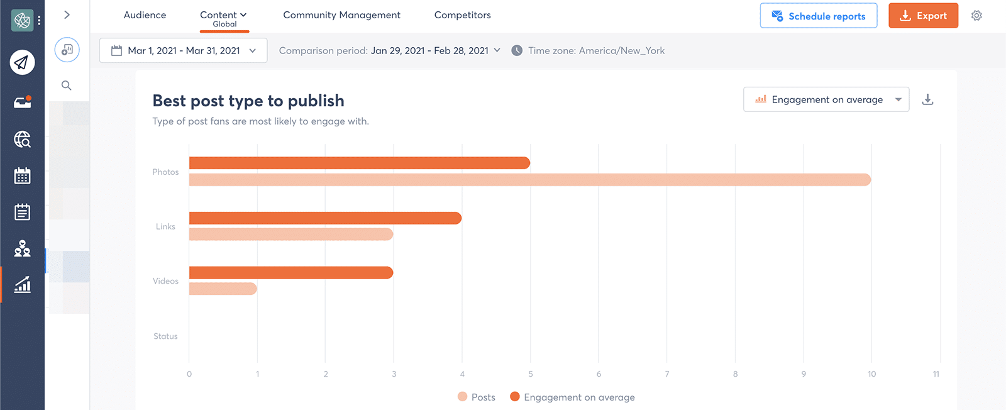The width and height of the screenshot is (1006, 410).
Task: Click the Schedule reports button
Action: 819,16
